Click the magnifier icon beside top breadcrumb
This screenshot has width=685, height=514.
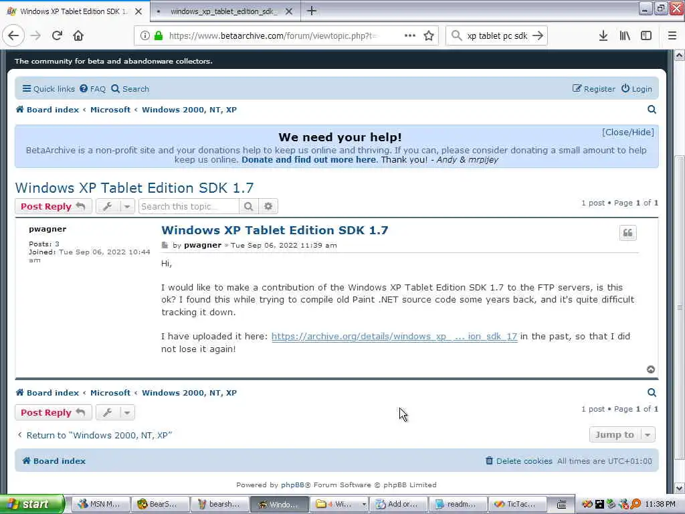tap(652, 110)
